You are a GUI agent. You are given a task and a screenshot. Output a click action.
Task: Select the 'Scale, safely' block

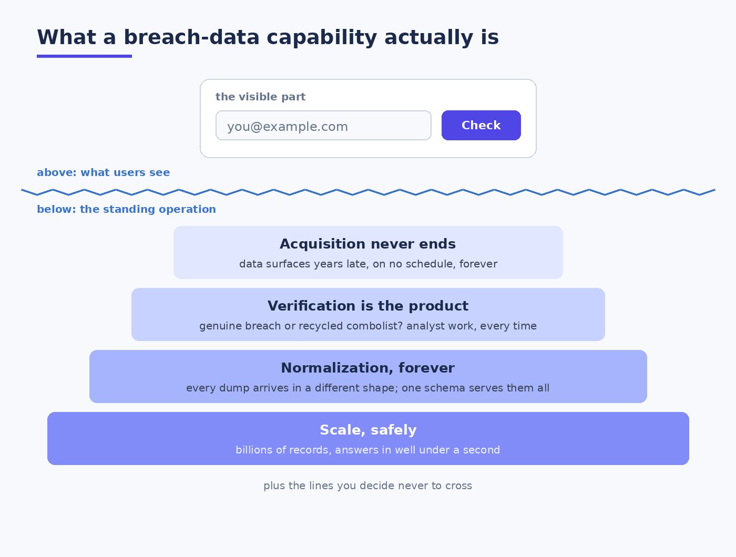[368, 438]
